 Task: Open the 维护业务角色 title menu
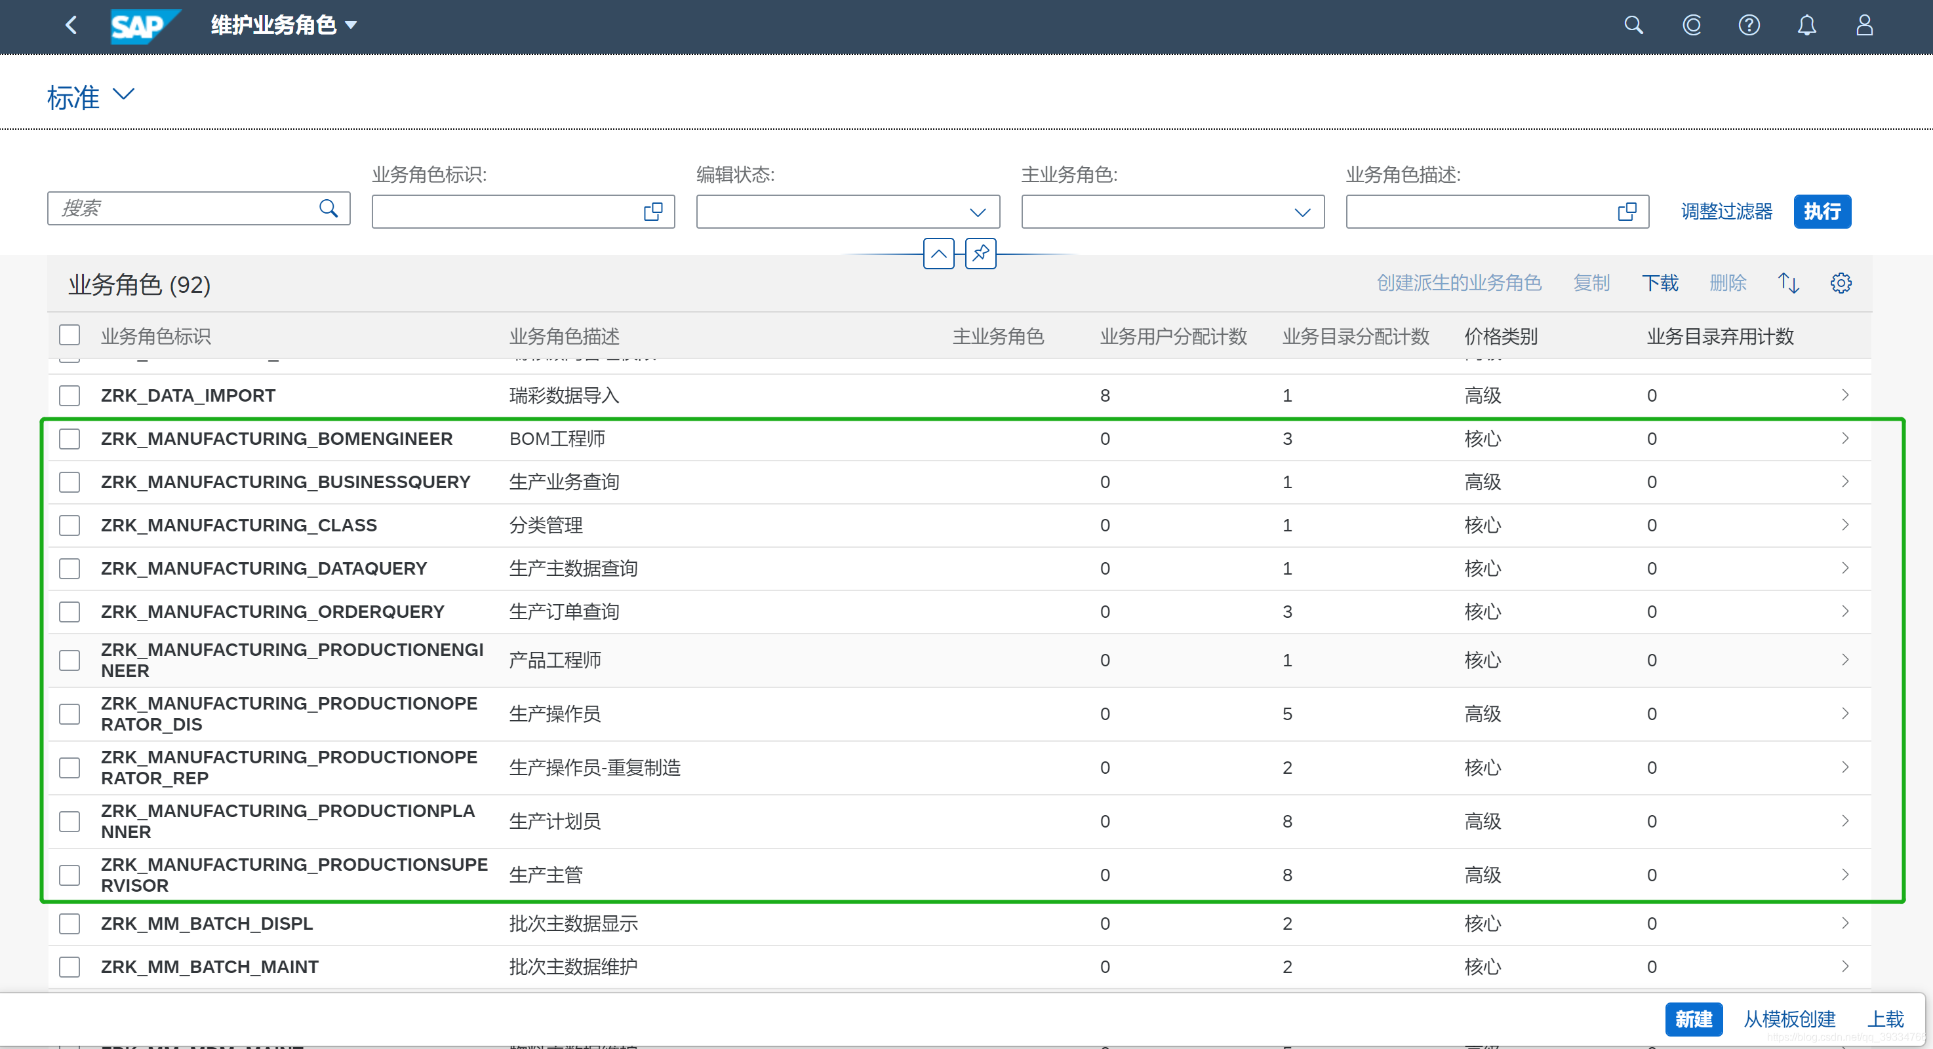[284, 26]
